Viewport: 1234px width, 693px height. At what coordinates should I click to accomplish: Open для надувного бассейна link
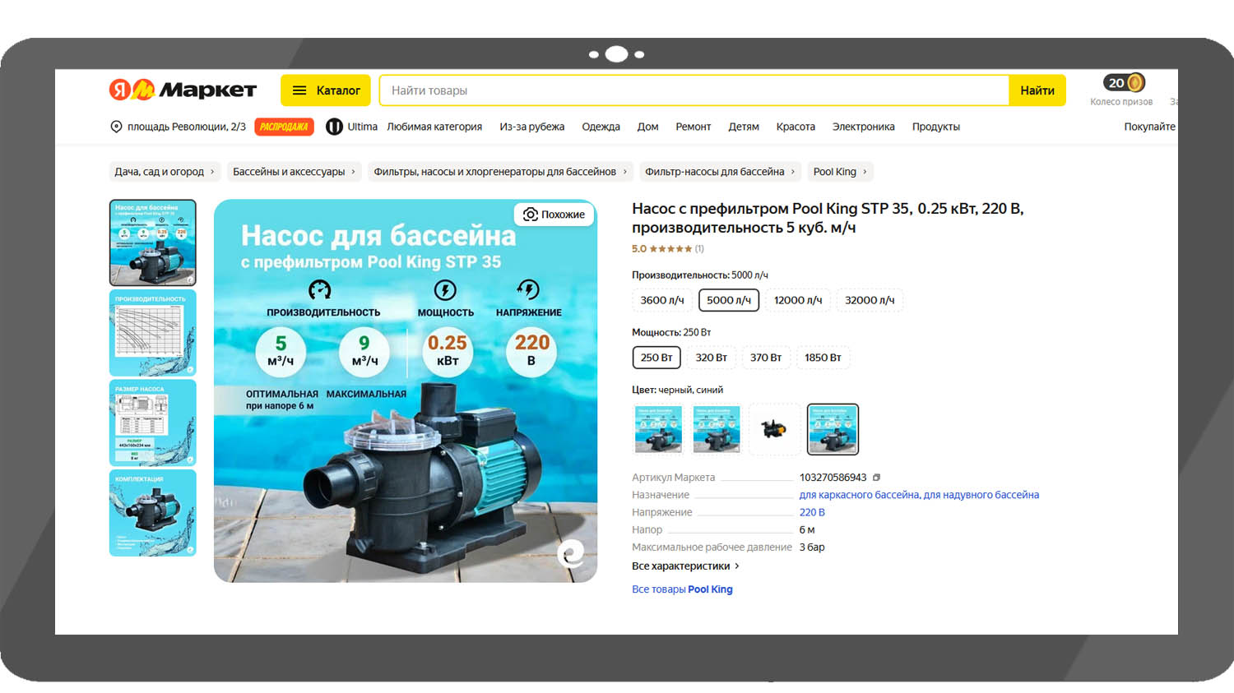(981, 495)
